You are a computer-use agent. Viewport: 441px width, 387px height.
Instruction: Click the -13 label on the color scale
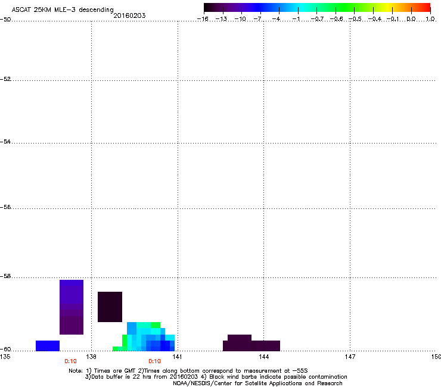coord(221,19)
